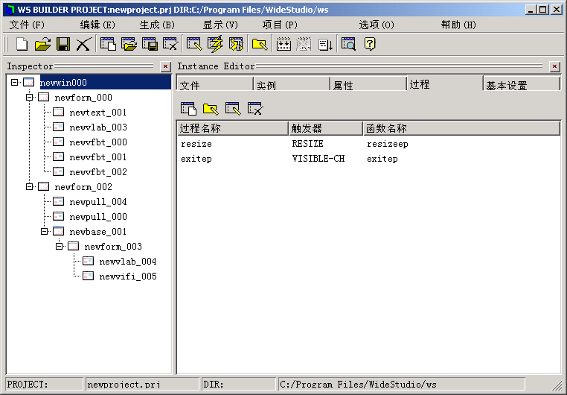
Task: Open the 生成 (B) menu
Action: point(157,25)
